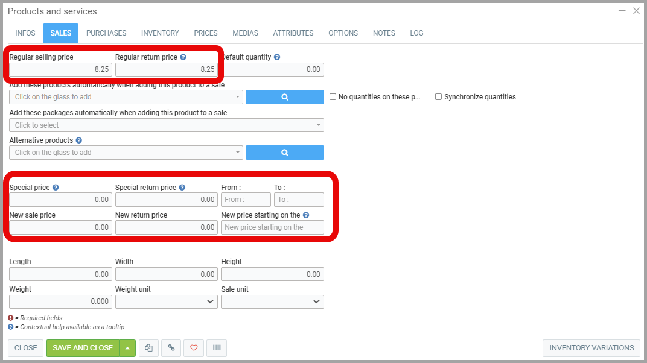Click magnifier button beside automatic products field
Screen dimensions: 647x363
[285, 97]
